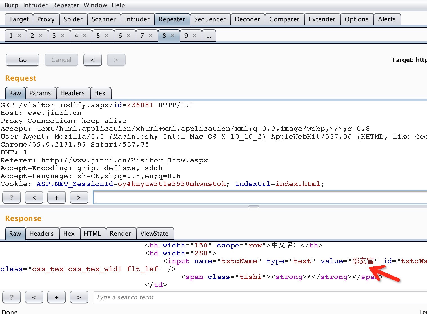The width and height of the screenshot is (427, 314).
Task: Open the request Raw view tab
Action: pos(15,93)
